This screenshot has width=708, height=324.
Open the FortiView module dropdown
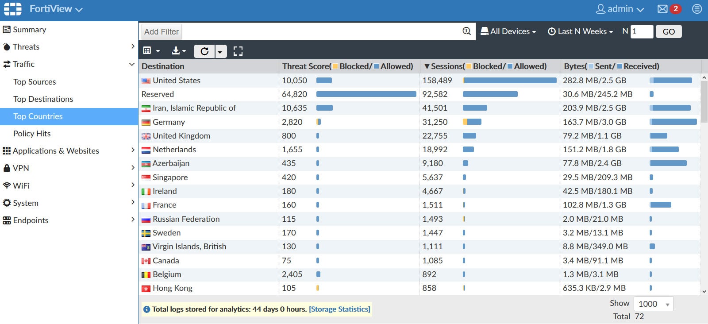pyautogui.click(x=56, y=9)
